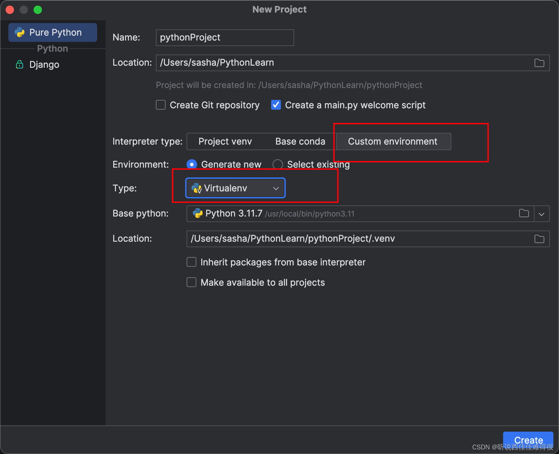Click the /Users/sasha/PythonLearn location field
Image resolution: width=559 pixels, height=454 pixels.
tap(353, 63)
